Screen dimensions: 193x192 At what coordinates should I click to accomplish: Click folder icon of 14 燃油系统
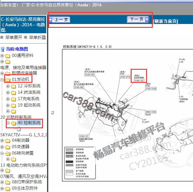click(13, 93)
